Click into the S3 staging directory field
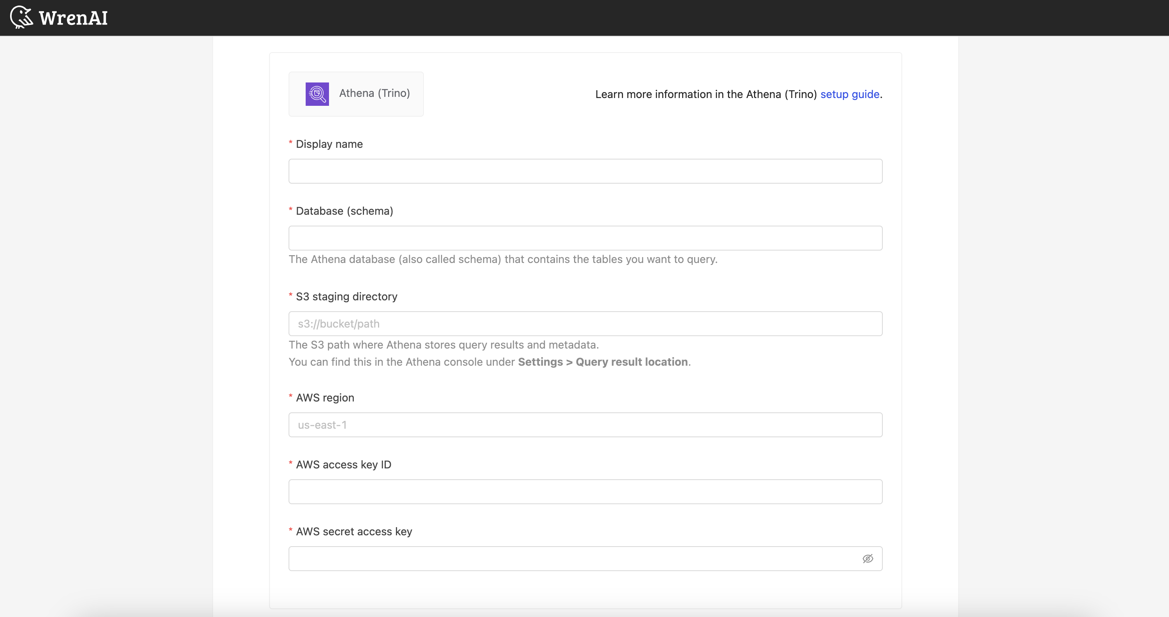 (585, 324)
